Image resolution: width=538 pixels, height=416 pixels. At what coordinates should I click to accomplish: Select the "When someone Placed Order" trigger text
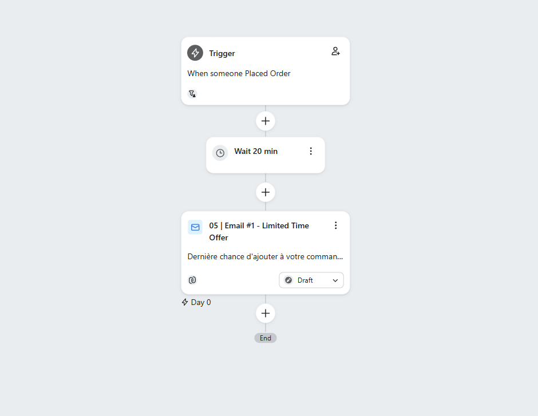(239, 73)
